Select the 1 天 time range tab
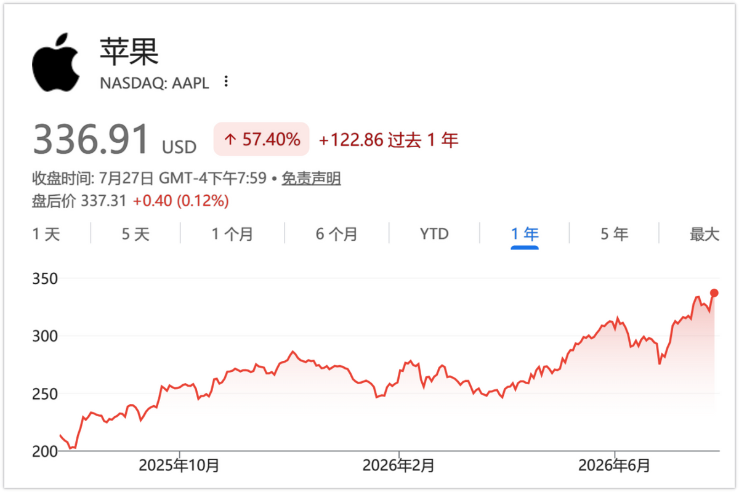This screenshot has width=739, height=492. (x=46, y=234)
